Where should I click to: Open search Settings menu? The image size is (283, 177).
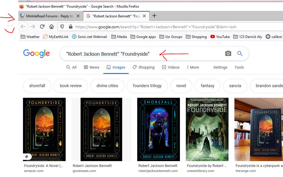(x=220, y=67)
